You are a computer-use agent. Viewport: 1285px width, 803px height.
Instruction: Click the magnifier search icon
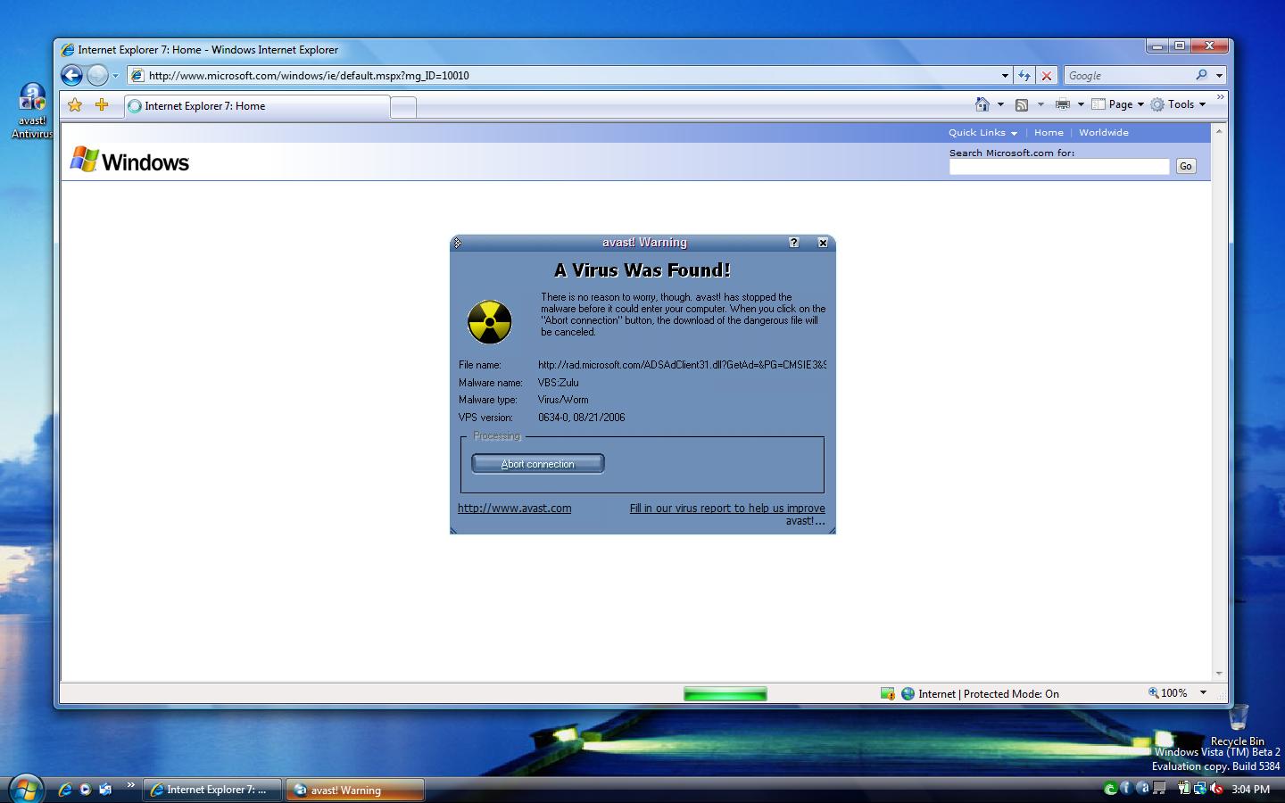click(1201, 76)
